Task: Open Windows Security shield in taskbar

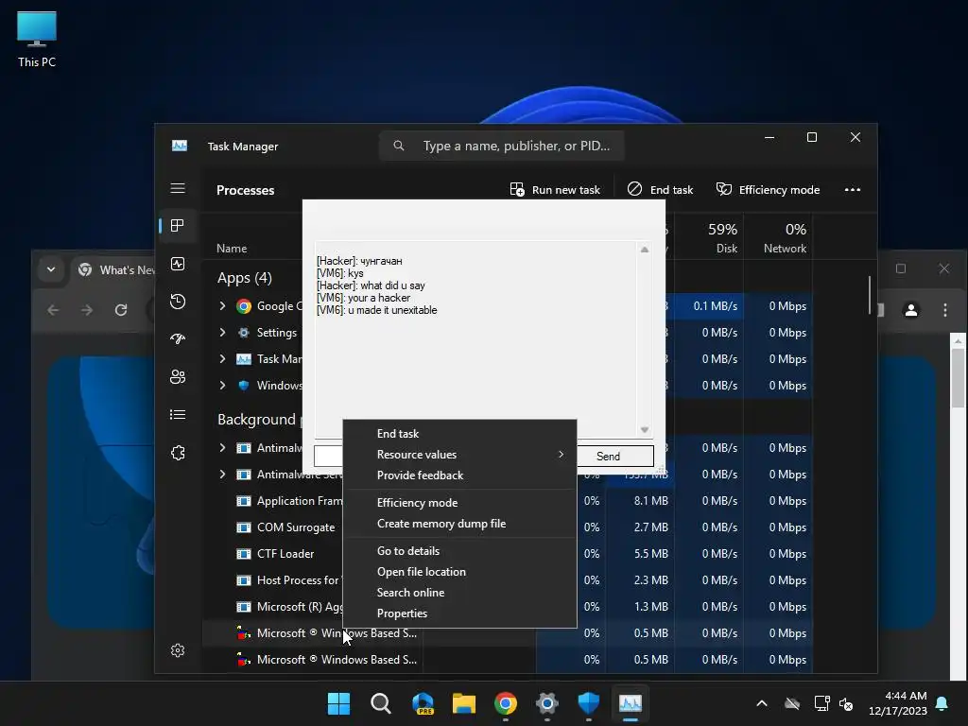Action: (x=588, y=703)
